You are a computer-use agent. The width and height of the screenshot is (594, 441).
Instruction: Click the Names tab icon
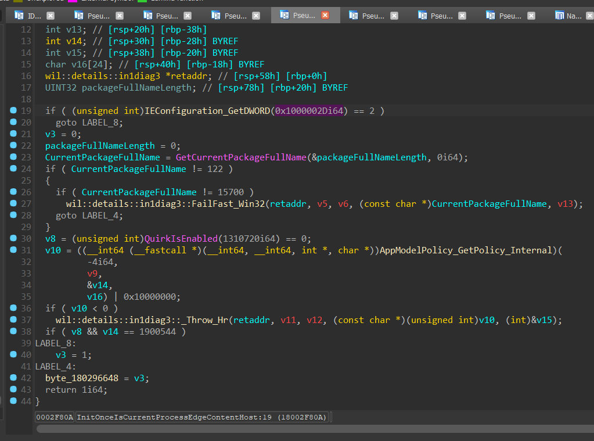click(560, 16)
